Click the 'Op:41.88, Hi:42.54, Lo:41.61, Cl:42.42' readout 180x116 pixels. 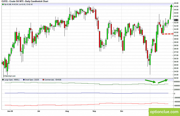coord(18,4)
